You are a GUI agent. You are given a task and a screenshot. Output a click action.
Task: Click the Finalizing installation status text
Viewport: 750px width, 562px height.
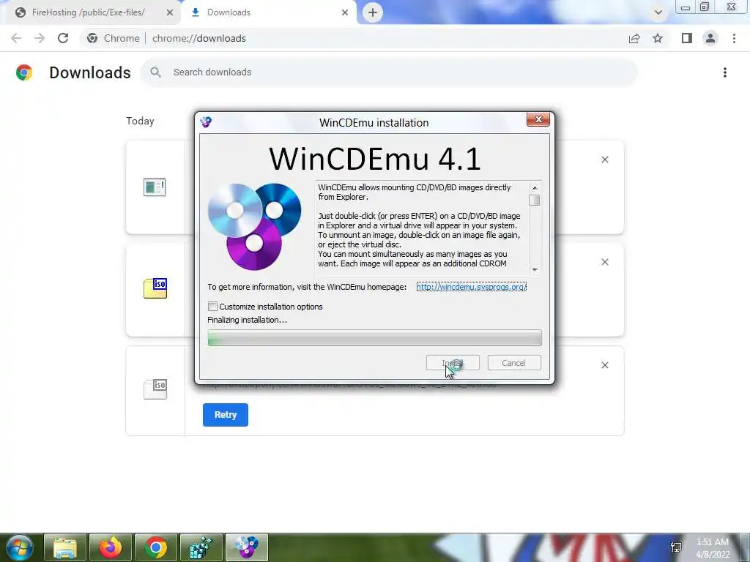248,320
